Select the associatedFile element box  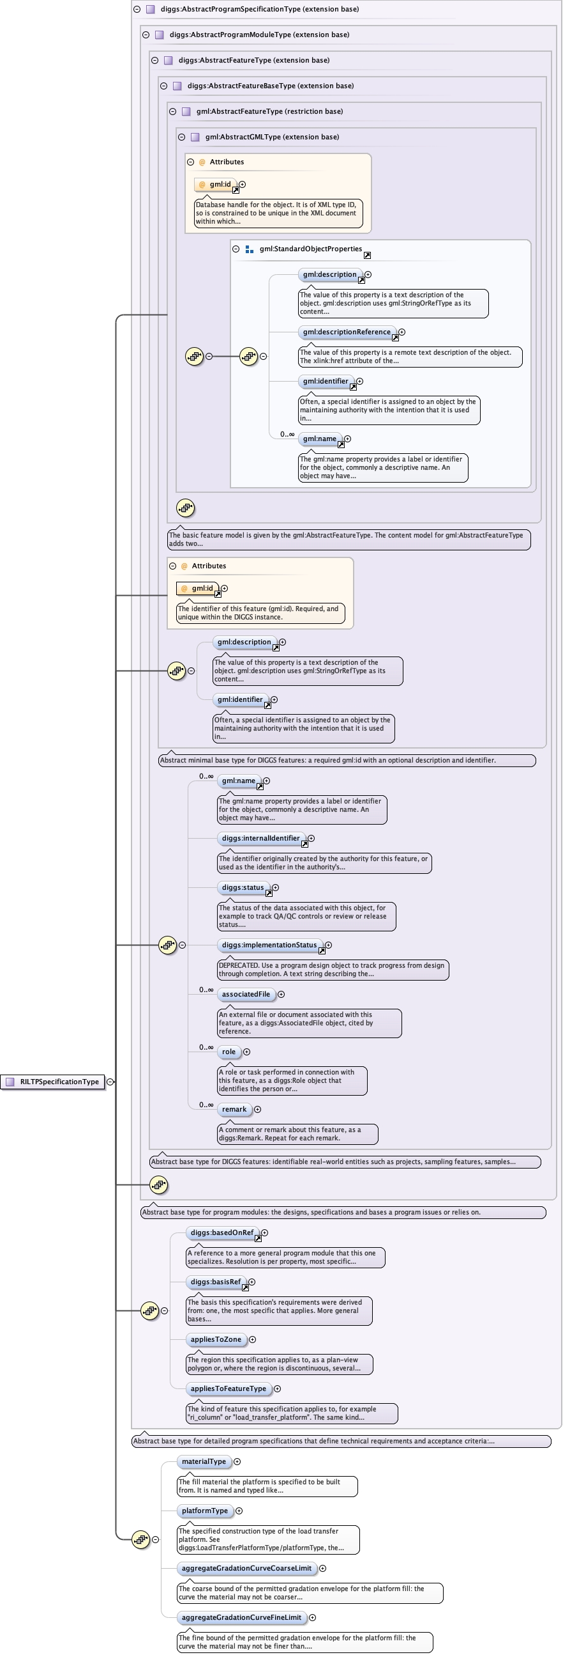[x=246, y=995]
